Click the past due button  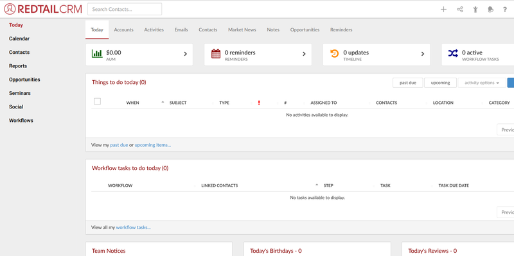pyautogui.click(x=408, y=83)
